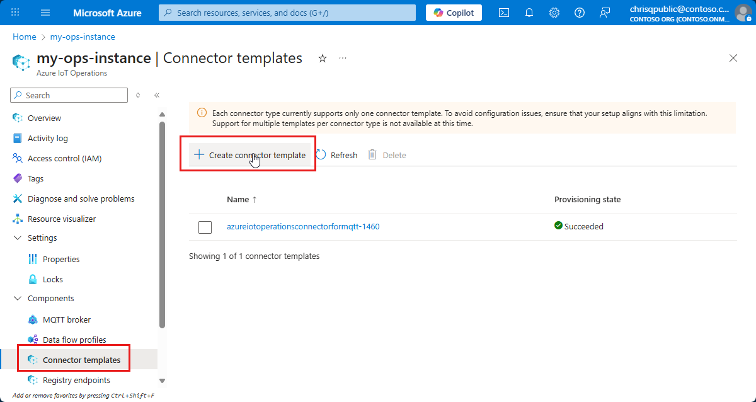Click the purple Tags icon
756x402 pixels.
pos(18,178)
